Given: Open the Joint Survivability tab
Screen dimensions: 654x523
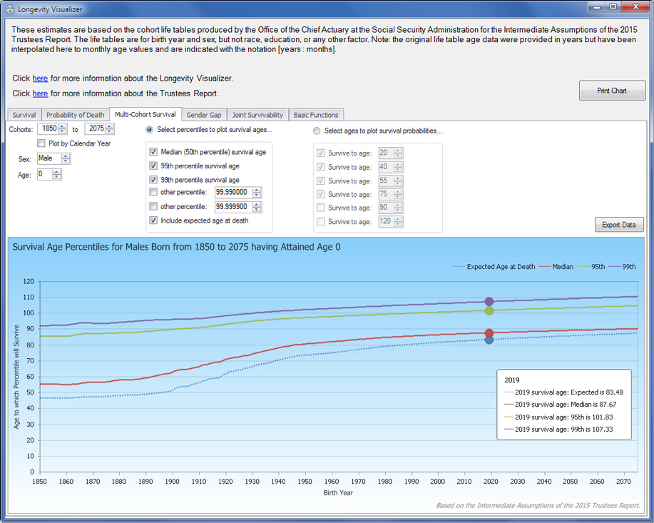Looking at the screenshot, I should coord(257,115).
